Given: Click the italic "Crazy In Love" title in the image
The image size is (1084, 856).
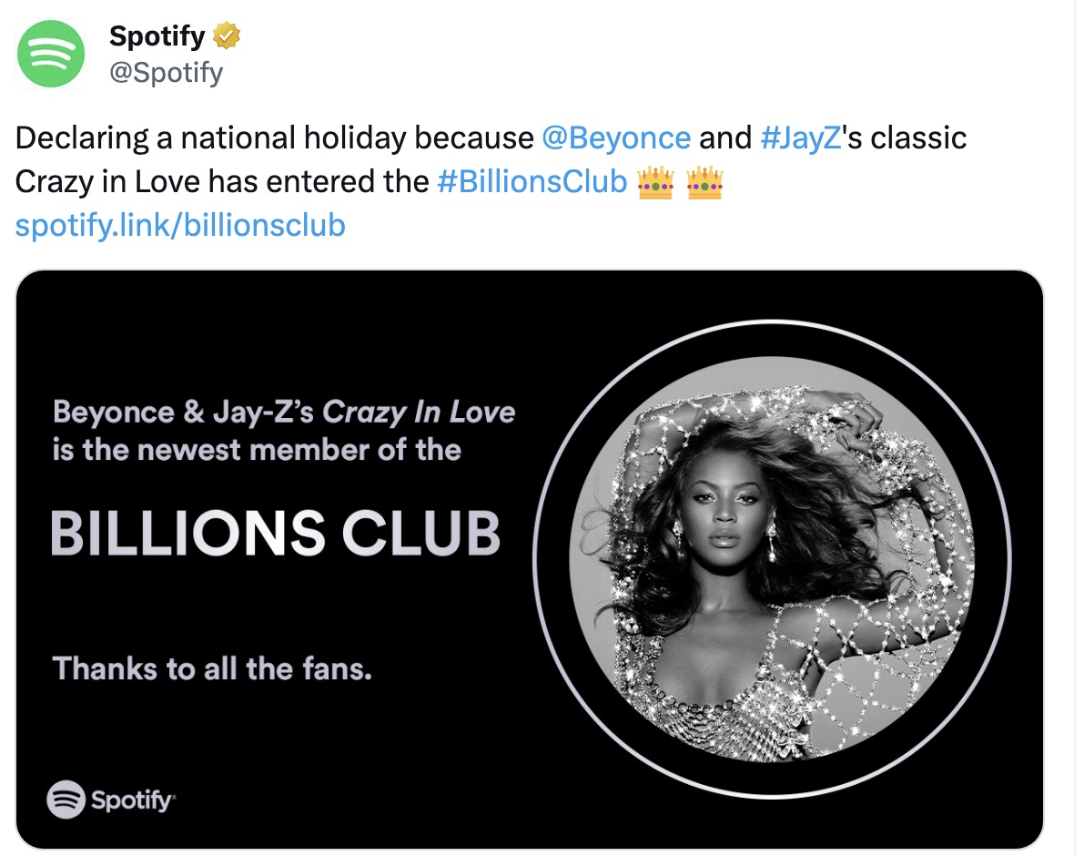Looking at the screenshot, I should click(419, 413).
